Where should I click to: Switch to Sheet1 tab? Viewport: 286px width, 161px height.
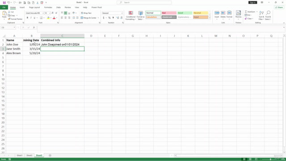[20, 155]
